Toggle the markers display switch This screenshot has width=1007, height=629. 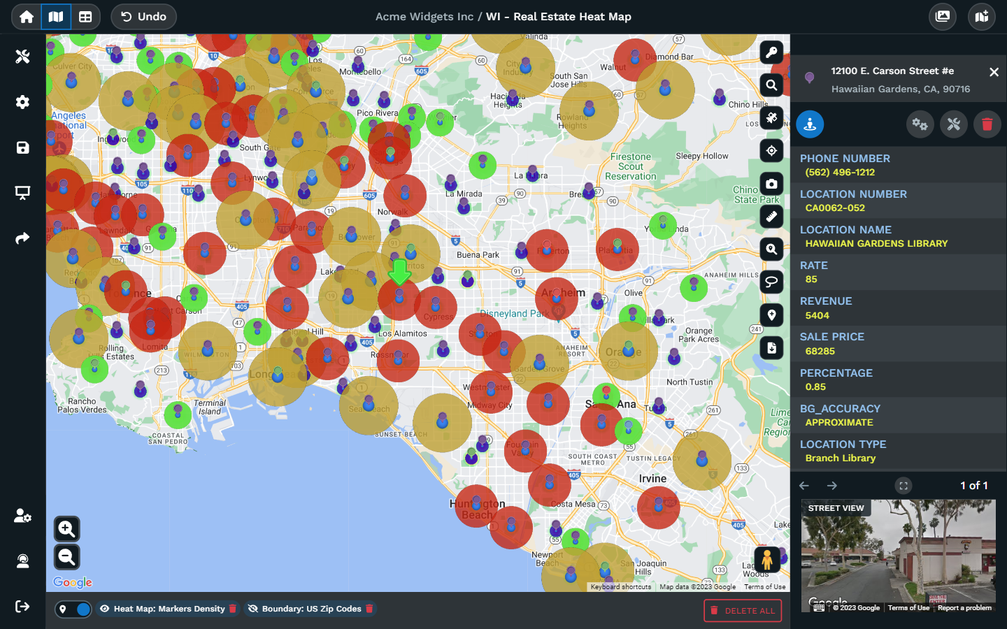click(73, 609)
